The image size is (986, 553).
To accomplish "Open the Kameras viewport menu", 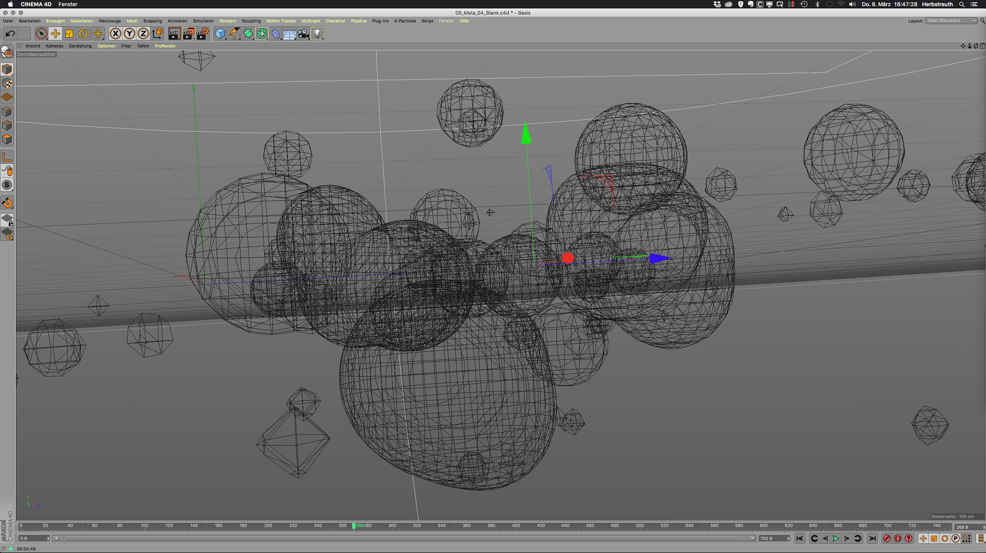I will (54, 46).
